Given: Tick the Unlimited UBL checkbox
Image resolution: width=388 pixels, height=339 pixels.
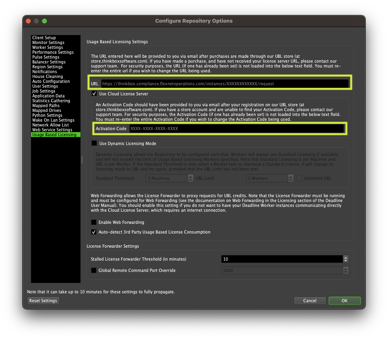Looking at the screenshot, I should point(299,178).
